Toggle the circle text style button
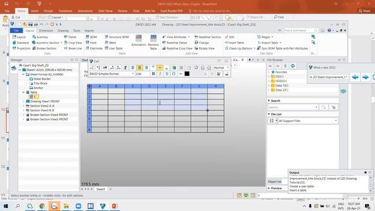The image size is (375, 211). (173, 74)
